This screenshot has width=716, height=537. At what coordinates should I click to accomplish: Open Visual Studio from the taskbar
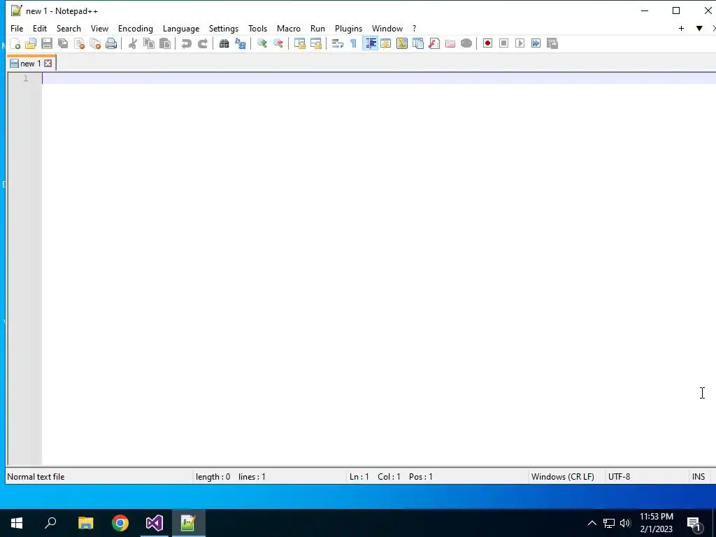coord(155,523)
